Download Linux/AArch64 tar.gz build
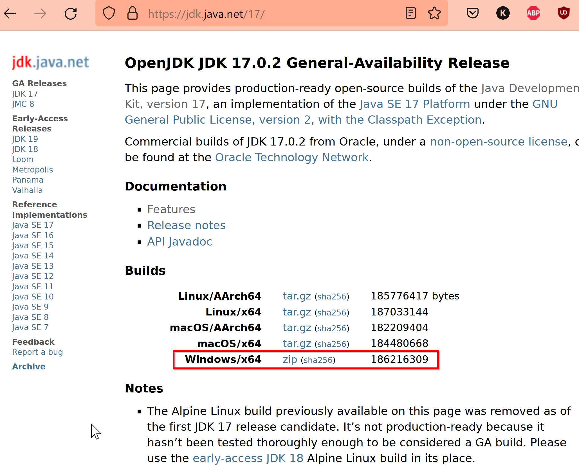This screenshot has height=468, width=579. [297, 296]
